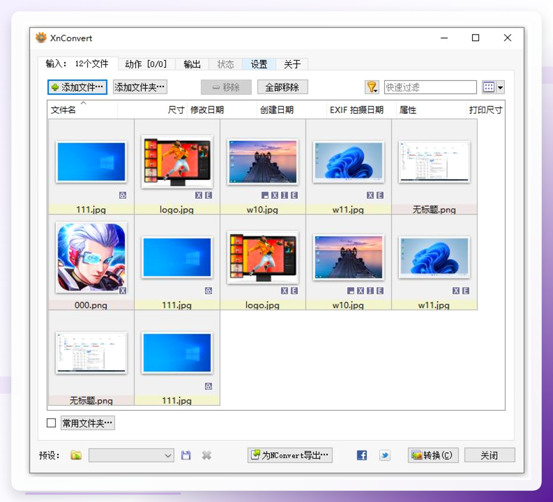Click the 常用文件夹 button
Viewport: 553px width, 502px height.
pos(88,423)
